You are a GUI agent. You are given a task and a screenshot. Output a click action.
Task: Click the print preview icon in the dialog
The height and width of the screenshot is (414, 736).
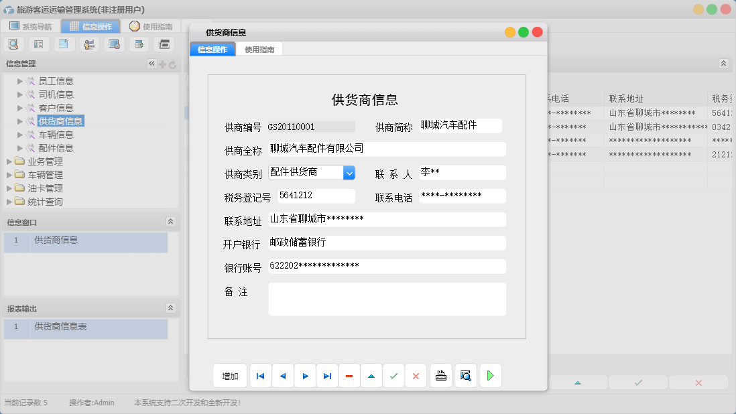[x=466, y=376]
